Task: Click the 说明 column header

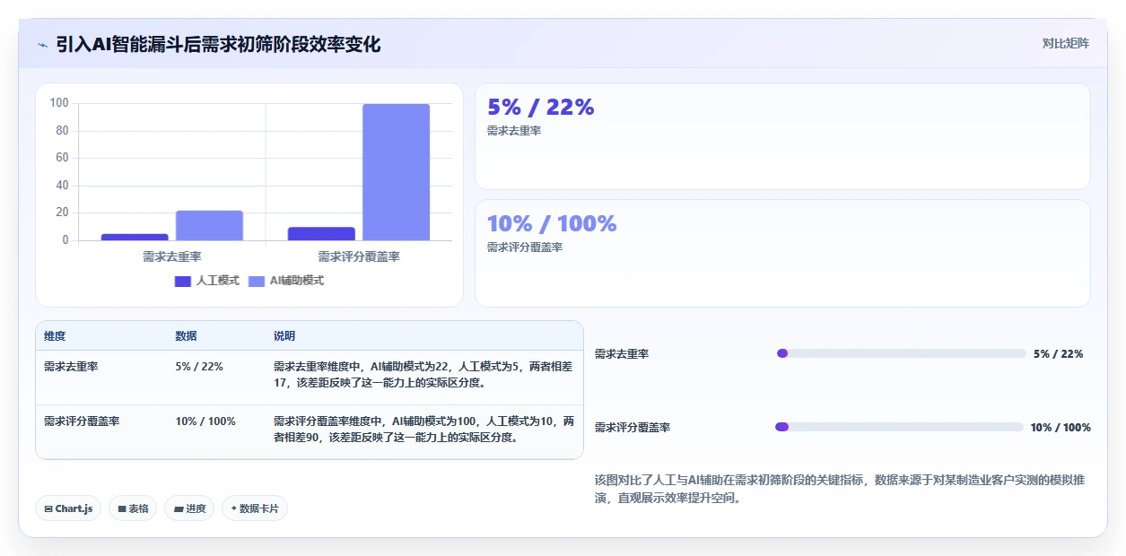Action: coord(284,336)
